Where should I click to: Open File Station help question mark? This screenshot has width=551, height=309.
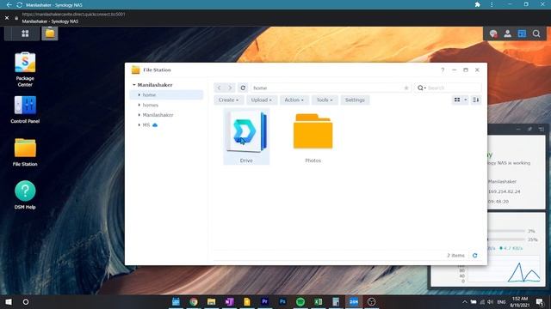pos(443,70)
